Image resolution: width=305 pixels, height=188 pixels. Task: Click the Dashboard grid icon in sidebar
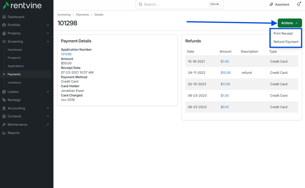[x=4, y=17]
